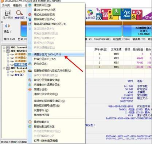
Task: Click the 删除当前分区 trash icon
Action: [30, 19]
